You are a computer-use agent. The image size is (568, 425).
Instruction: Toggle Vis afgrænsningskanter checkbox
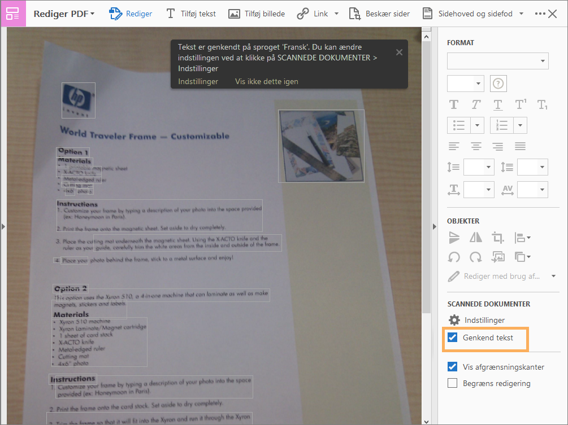(453, 367)
